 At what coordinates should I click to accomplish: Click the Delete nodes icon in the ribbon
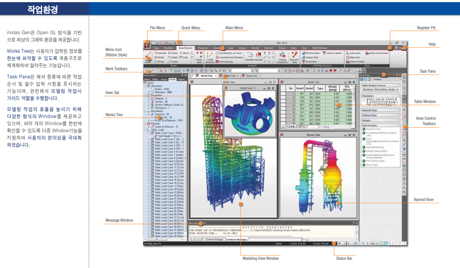pyautogui.click(x=173, y=53)
